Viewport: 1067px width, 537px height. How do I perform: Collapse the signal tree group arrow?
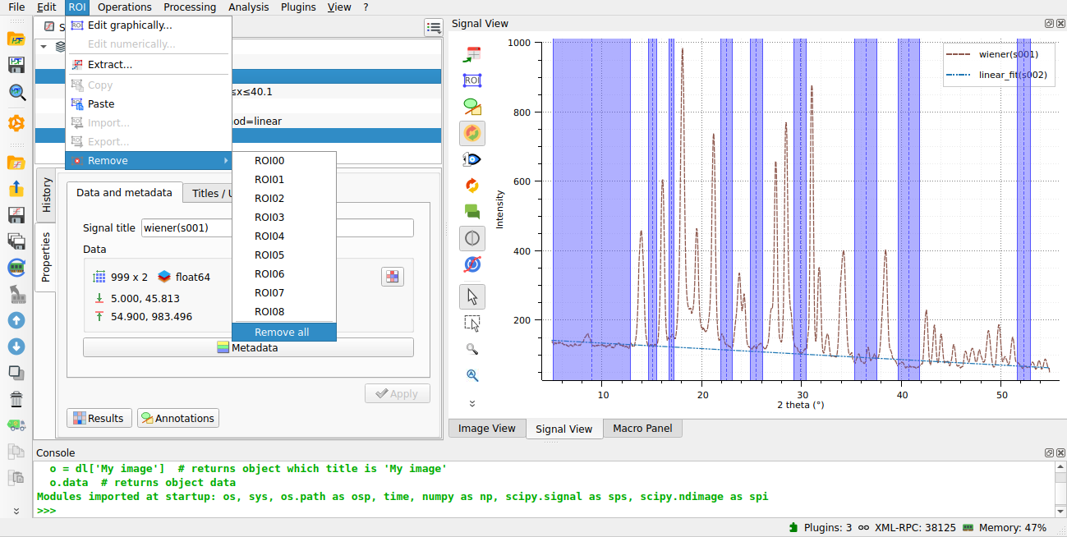coord(44,47)
